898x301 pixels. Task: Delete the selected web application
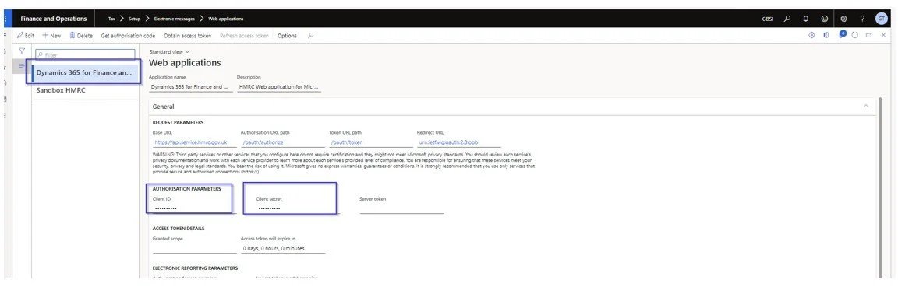tap(81, 36)
